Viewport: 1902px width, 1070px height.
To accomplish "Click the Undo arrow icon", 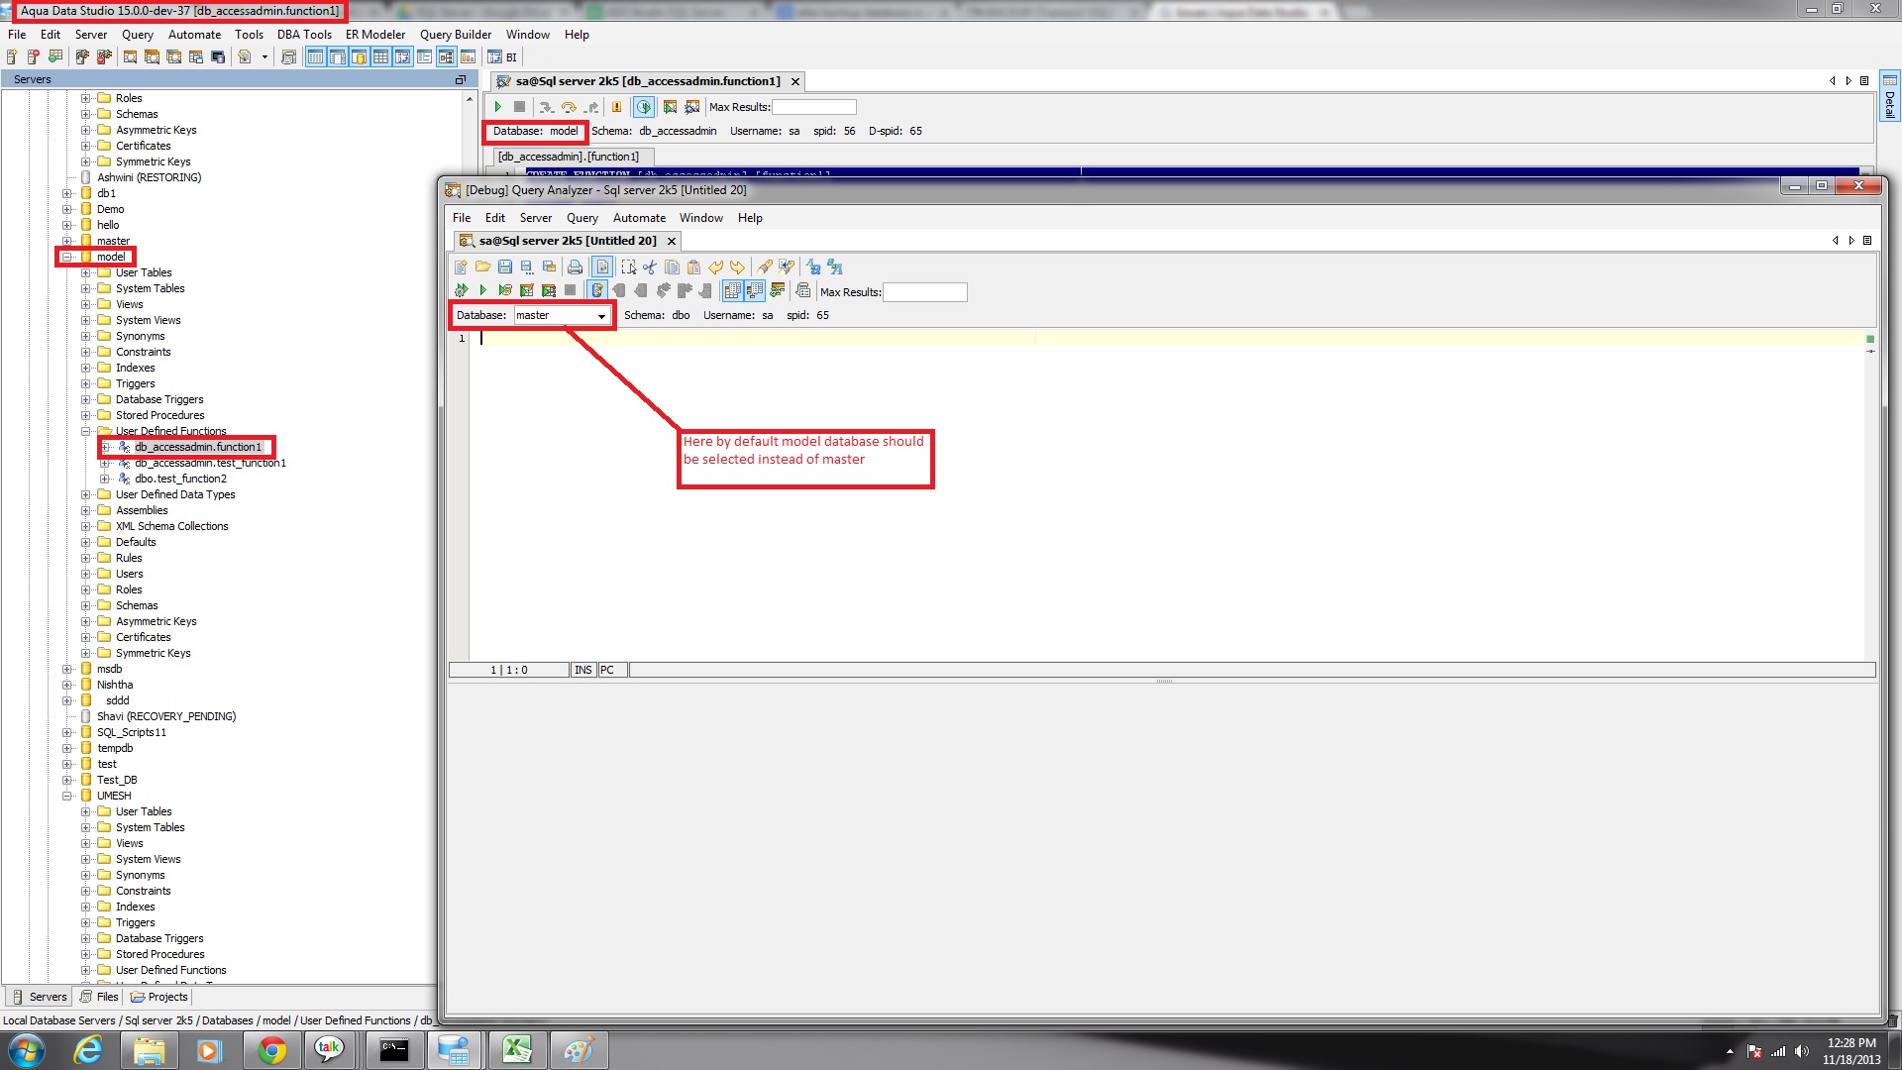I will [x=715, y=267].
